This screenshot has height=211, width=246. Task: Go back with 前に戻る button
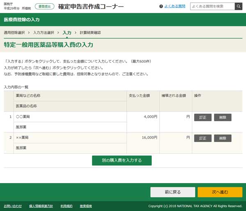pyautogui.click(x=173, y=192)
